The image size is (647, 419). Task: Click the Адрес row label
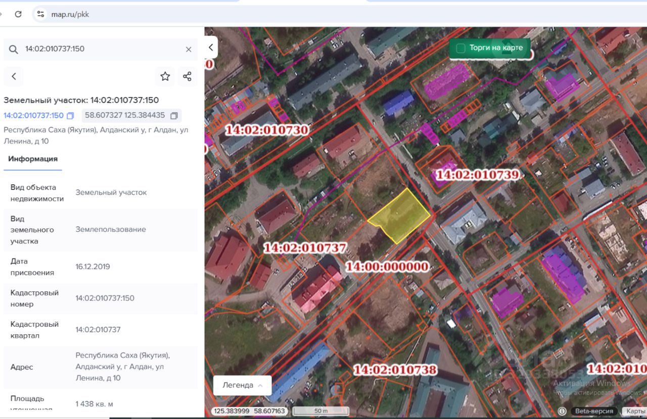(22, 367)
